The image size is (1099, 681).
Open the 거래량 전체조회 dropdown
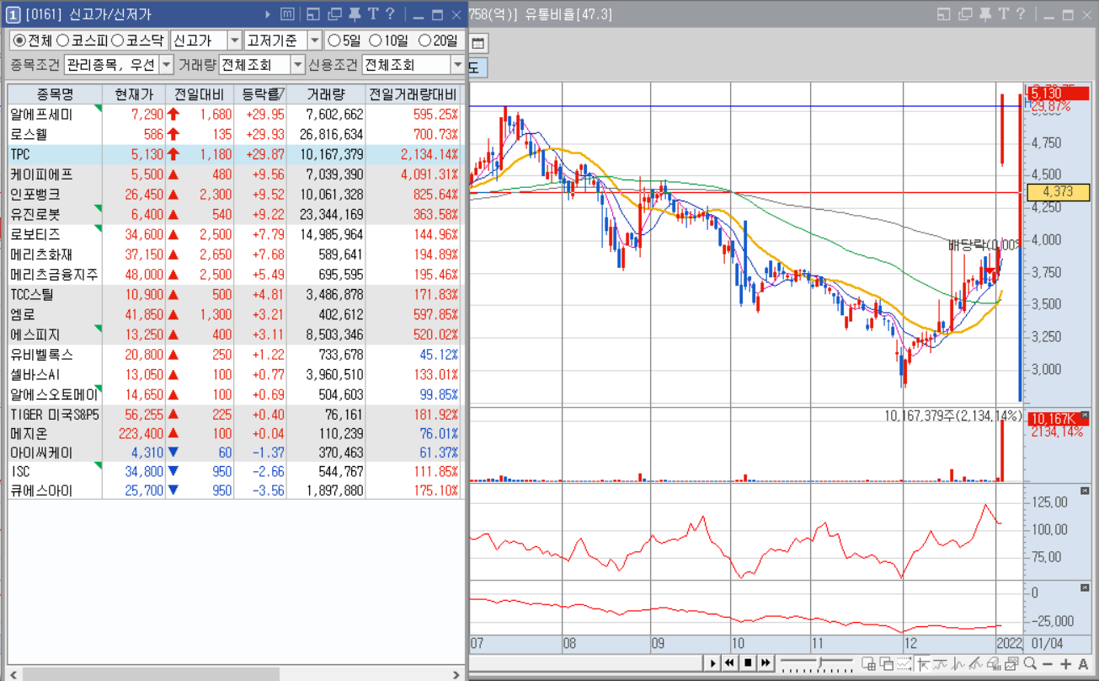297,64
